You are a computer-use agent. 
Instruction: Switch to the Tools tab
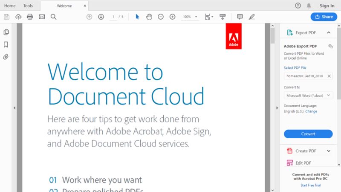click(28, 6)
